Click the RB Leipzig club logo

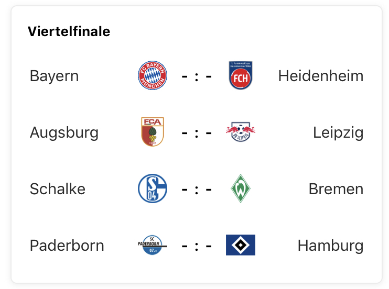coord(241,132)
